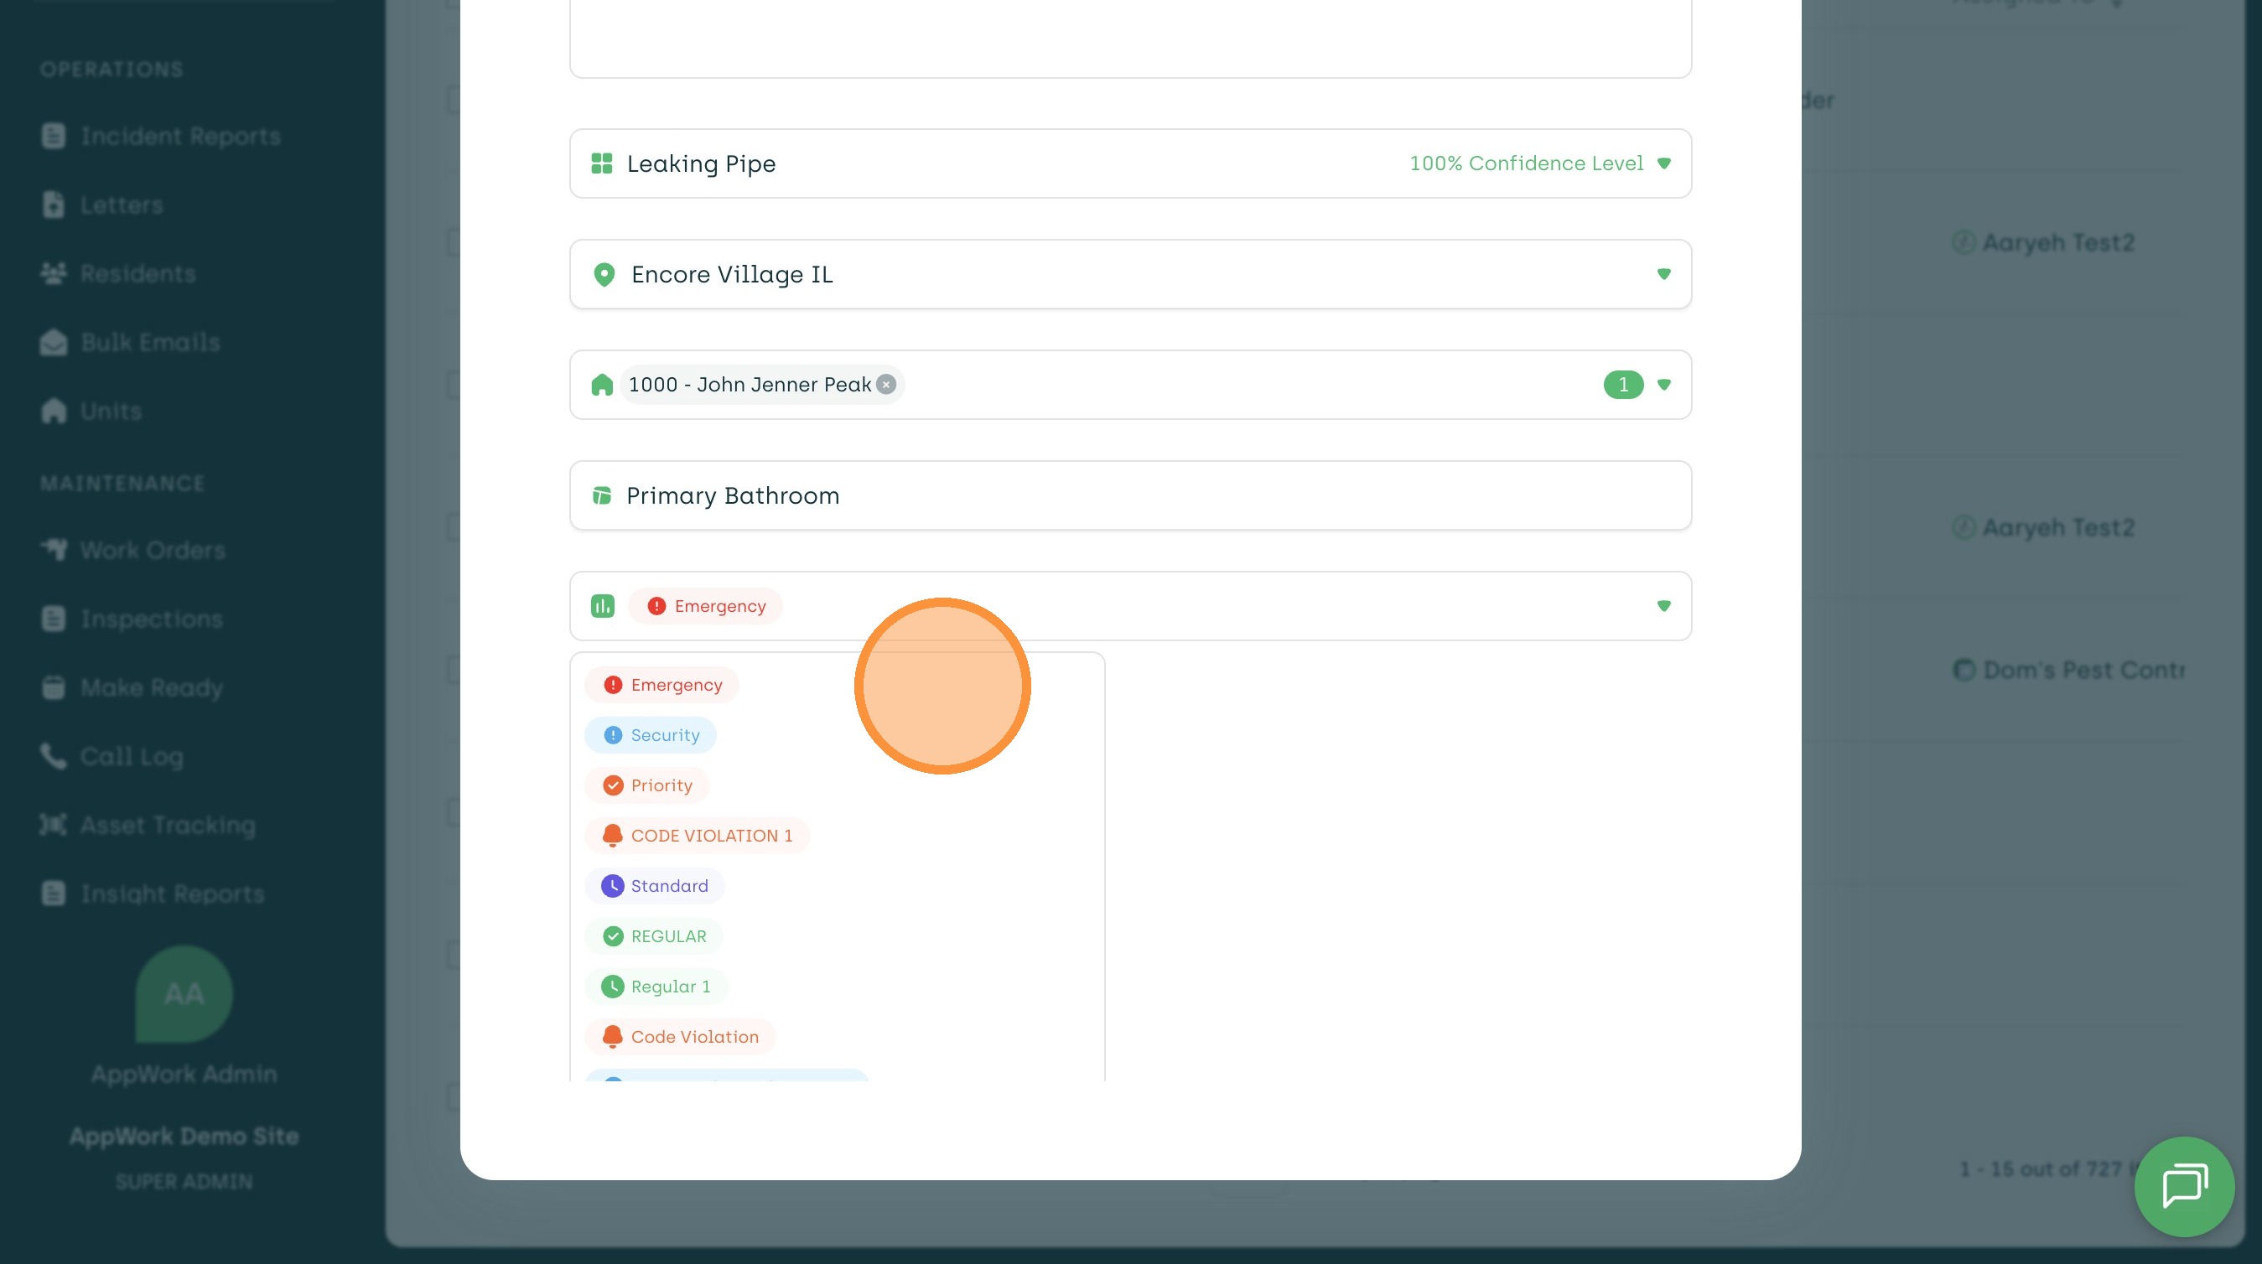
Task: Click the Leaking Pipe category grid icon
Action: (x=601, y=163)
